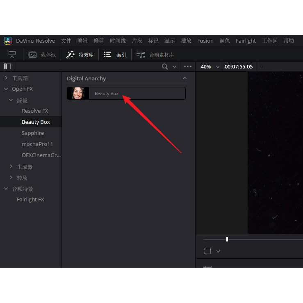Select the Beauty Box effect label
Screen dimensions: 303x303
107,93
